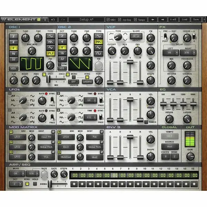Screen dimensions: 207x207
Task: Click the A→B compare button
Action: tap(173, 19)
